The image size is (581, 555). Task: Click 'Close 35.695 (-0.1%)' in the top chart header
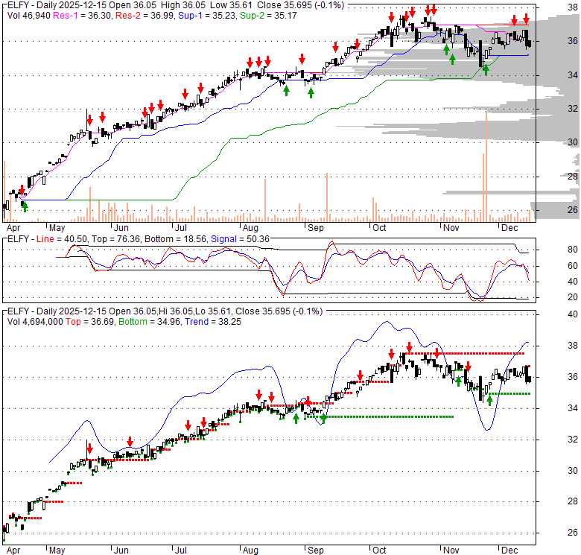click(x=300, y=5)
